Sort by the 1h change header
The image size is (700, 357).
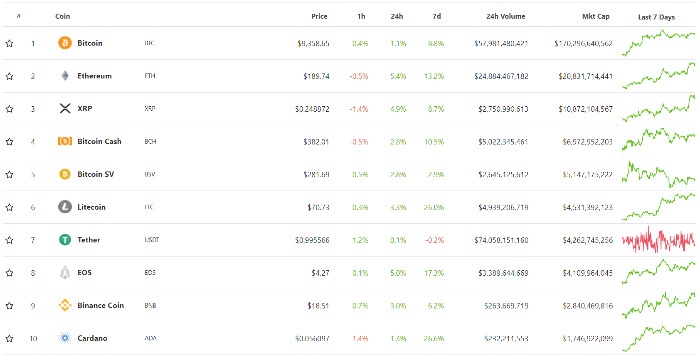(x=361, y=16)
